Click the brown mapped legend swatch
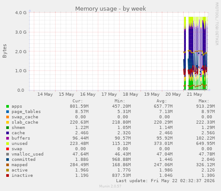The width and height of the screenshot is (221, 191). [x=8, y=165]
